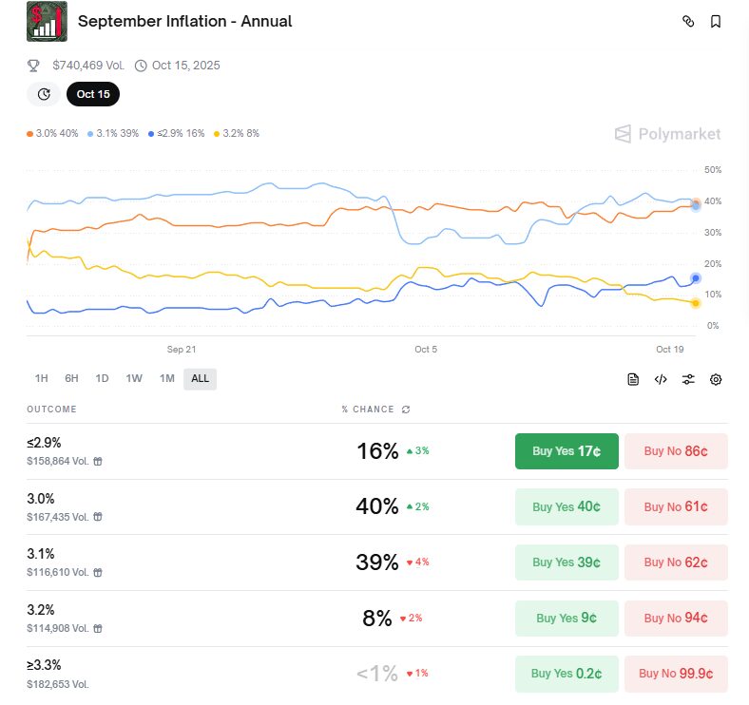Click the gift icon under ≤2.9% outcome

(98, 462)
